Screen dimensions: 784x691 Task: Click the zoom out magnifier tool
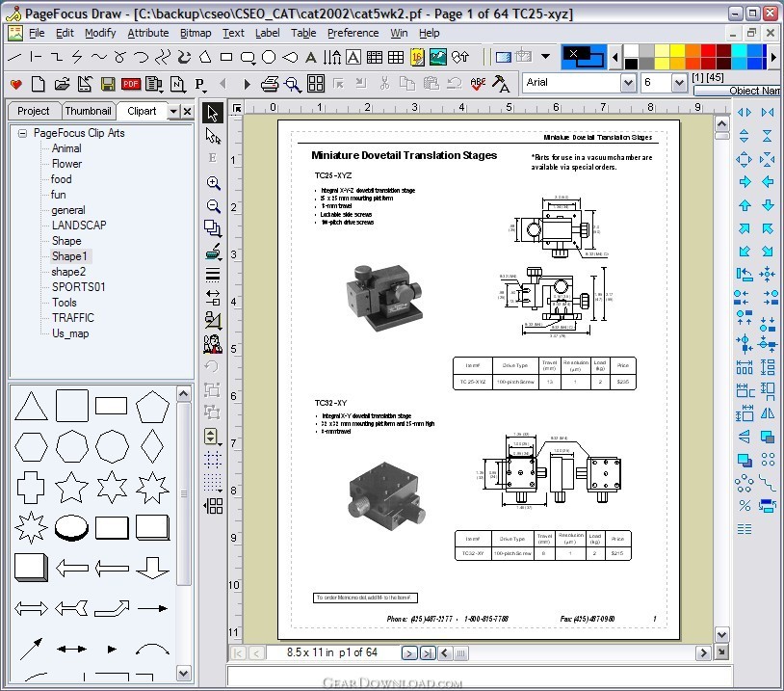(x=214, y=206)
